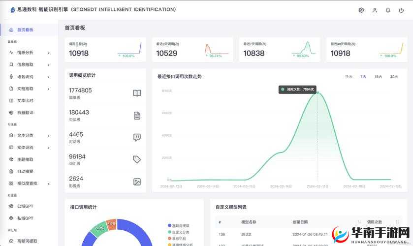Click the image icon beside 2624
The width and height of the screenshot is (413, 246).
(x=137, y=182)
